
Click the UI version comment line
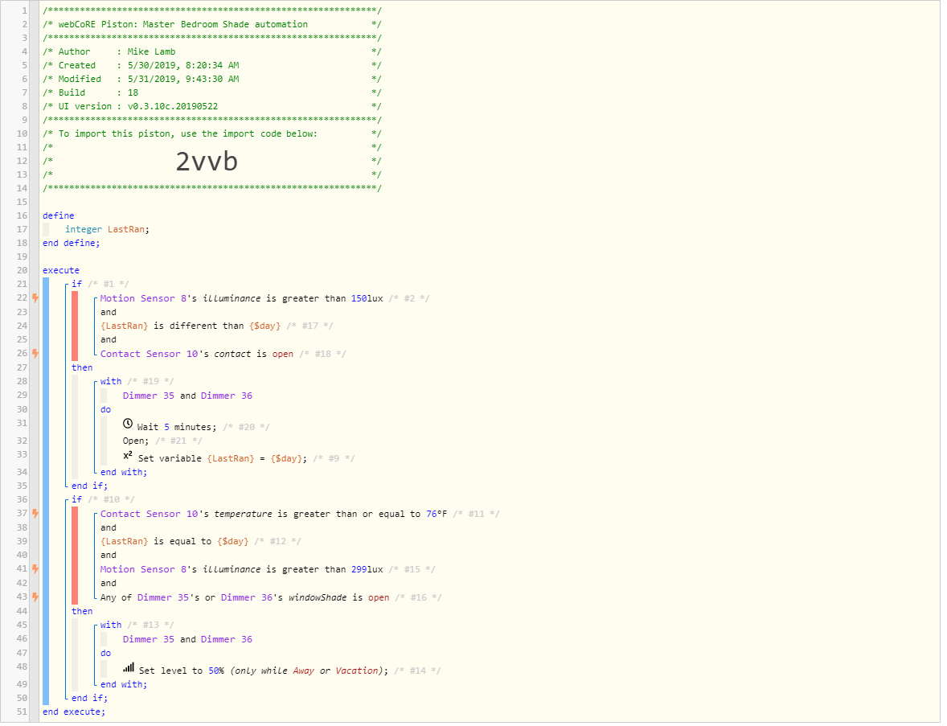click(212, 107)
